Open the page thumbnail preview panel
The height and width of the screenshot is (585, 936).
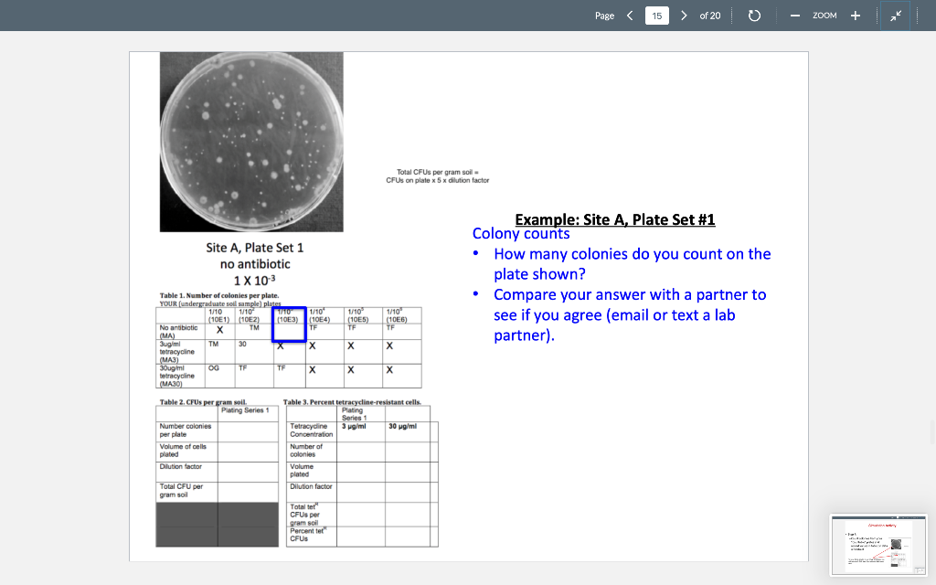pos(877,544)
